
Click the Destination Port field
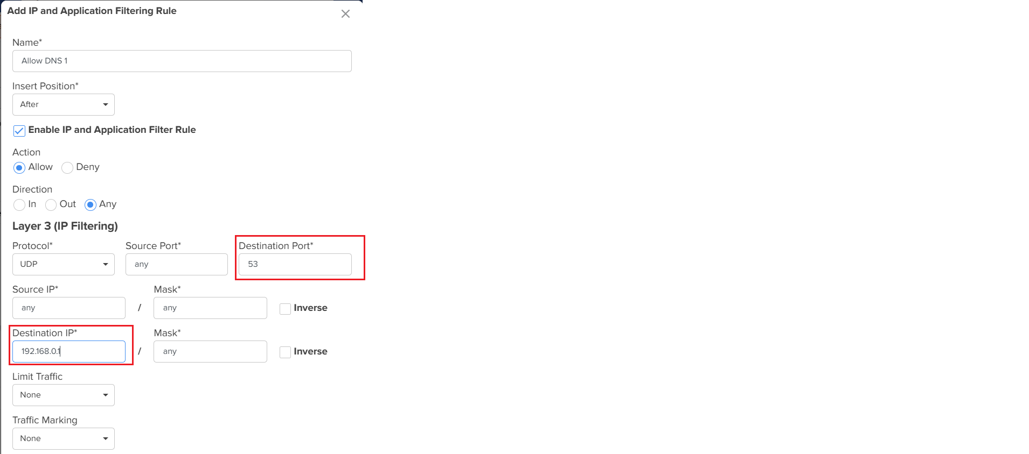coord(295,265)
